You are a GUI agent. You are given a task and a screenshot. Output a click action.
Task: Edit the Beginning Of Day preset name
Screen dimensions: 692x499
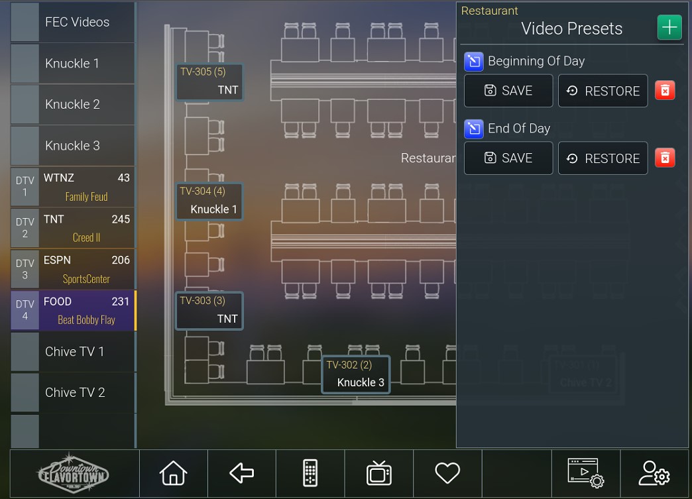point(473,62)
